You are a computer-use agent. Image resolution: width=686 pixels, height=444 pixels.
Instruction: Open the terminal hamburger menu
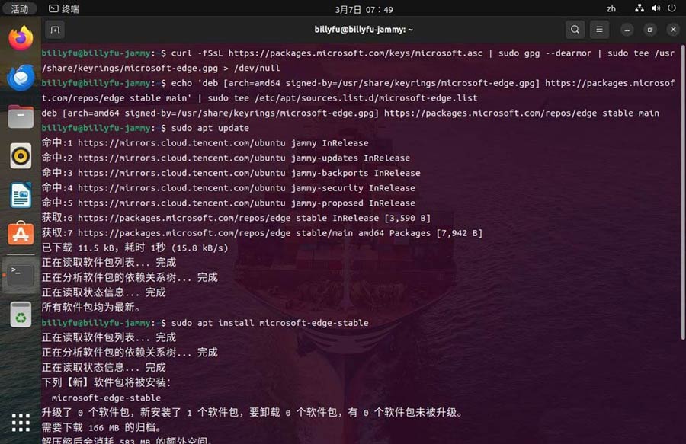[x=599, y=30]
